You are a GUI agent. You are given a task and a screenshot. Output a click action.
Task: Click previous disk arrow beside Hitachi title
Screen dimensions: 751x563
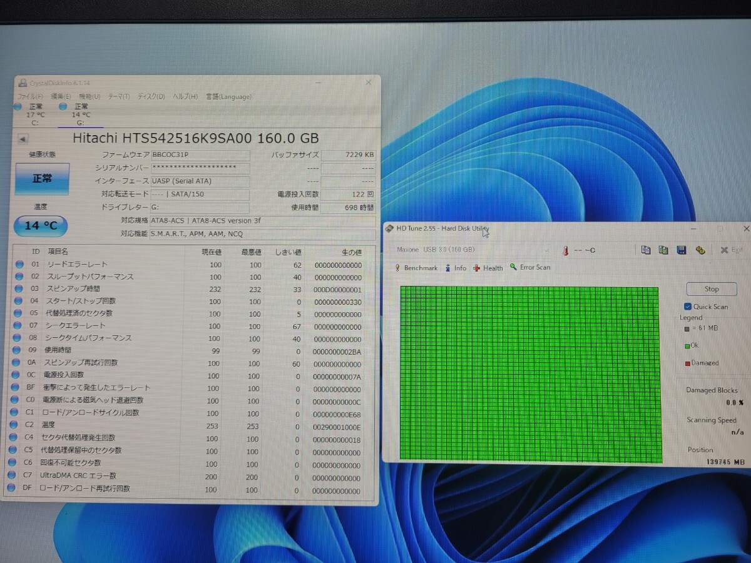(x=22, y=139)
